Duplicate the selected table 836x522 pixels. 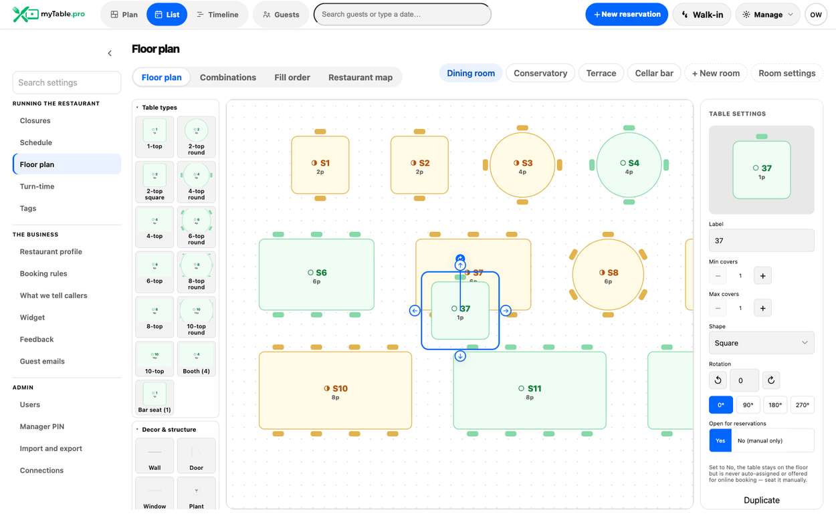pos(761,500)
